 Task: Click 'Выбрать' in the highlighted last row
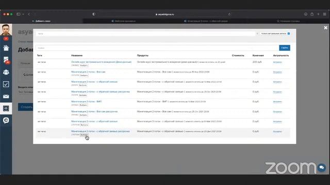[84, 135]
